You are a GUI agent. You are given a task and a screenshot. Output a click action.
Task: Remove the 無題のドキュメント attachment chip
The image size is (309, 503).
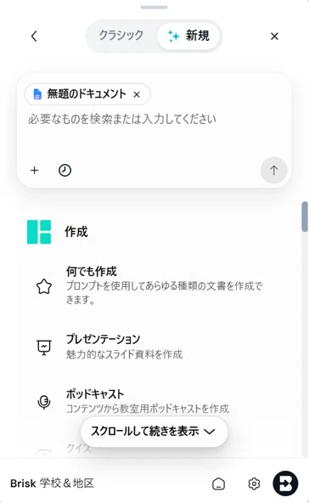tap(137, 94)
